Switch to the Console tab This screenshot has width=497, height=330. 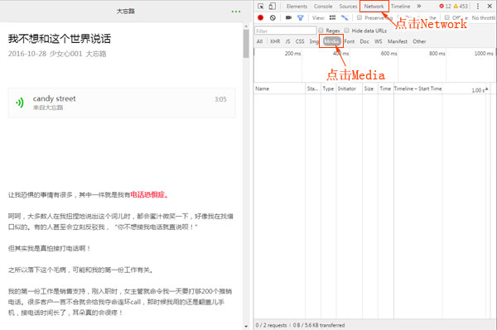pos(323,7)
